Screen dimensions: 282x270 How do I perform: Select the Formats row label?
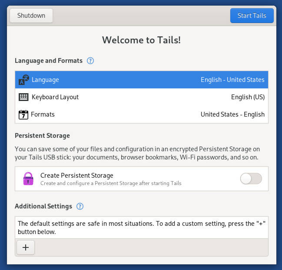(x=43, y=114)
